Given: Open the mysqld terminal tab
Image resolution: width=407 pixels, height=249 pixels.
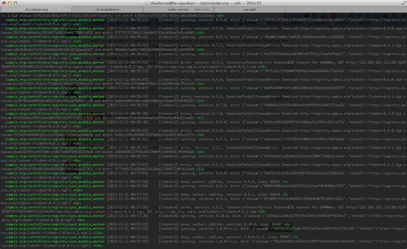Looking at the screenshot, I should tap(249, 10).
